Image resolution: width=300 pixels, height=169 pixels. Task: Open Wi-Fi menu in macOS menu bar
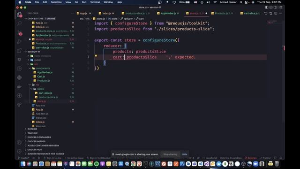point(215,2)
